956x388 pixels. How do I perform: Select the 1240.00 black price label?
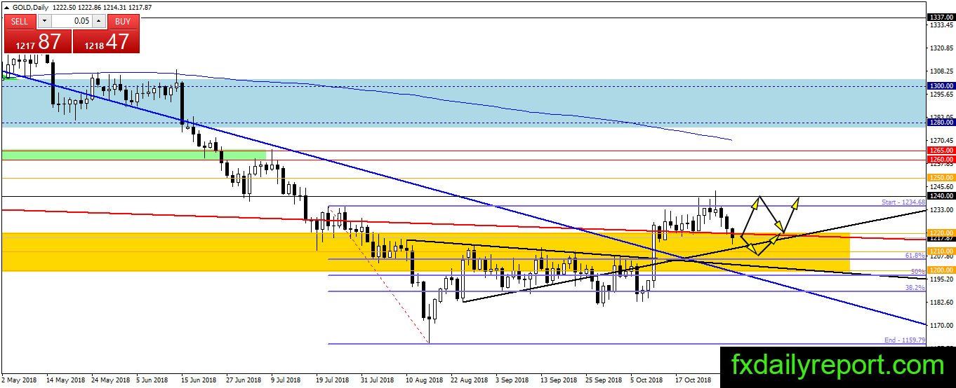tap(941, 196)
